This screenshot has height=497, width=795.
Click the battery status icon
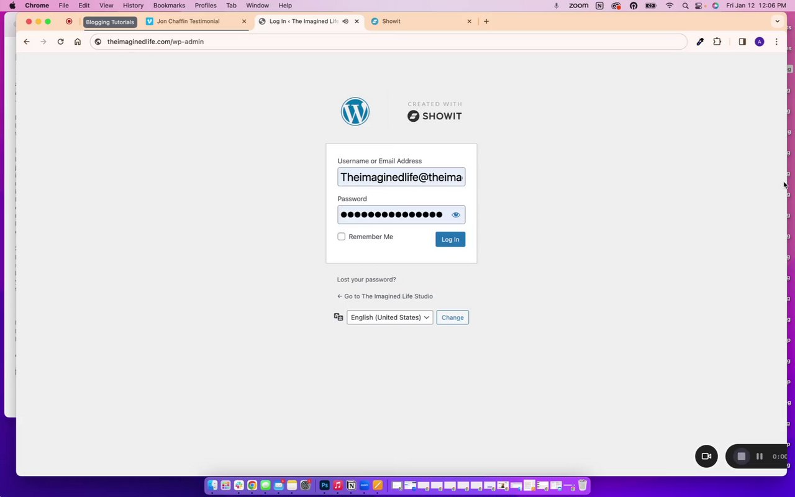click(651, 6)
